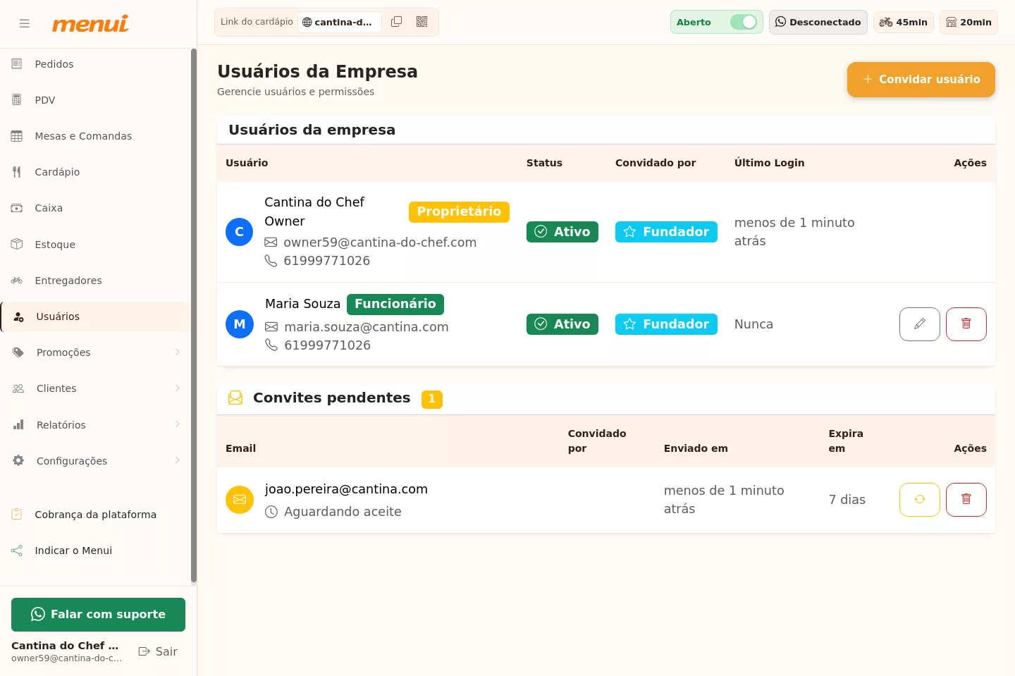The image size is (1015, 676).
Task: Click Aguardando aceite status text
Action: click(x=343, y=512)
